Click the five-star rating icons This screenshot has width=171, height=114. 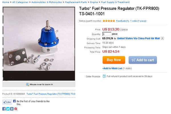pyautogui.click(x=109, y=21)
